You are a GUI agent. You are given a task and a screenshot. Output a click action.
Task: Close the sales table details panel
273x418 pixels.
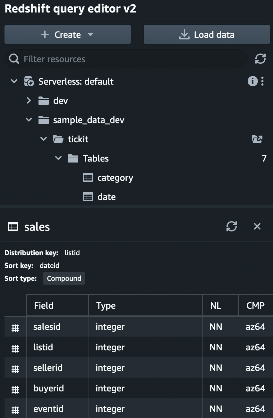click(x=257, y=226)
